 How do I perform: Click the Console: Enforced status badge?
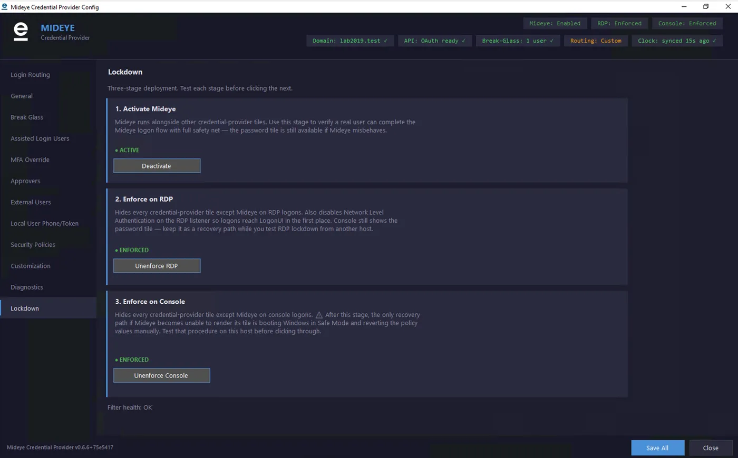(x=687, y=23)
